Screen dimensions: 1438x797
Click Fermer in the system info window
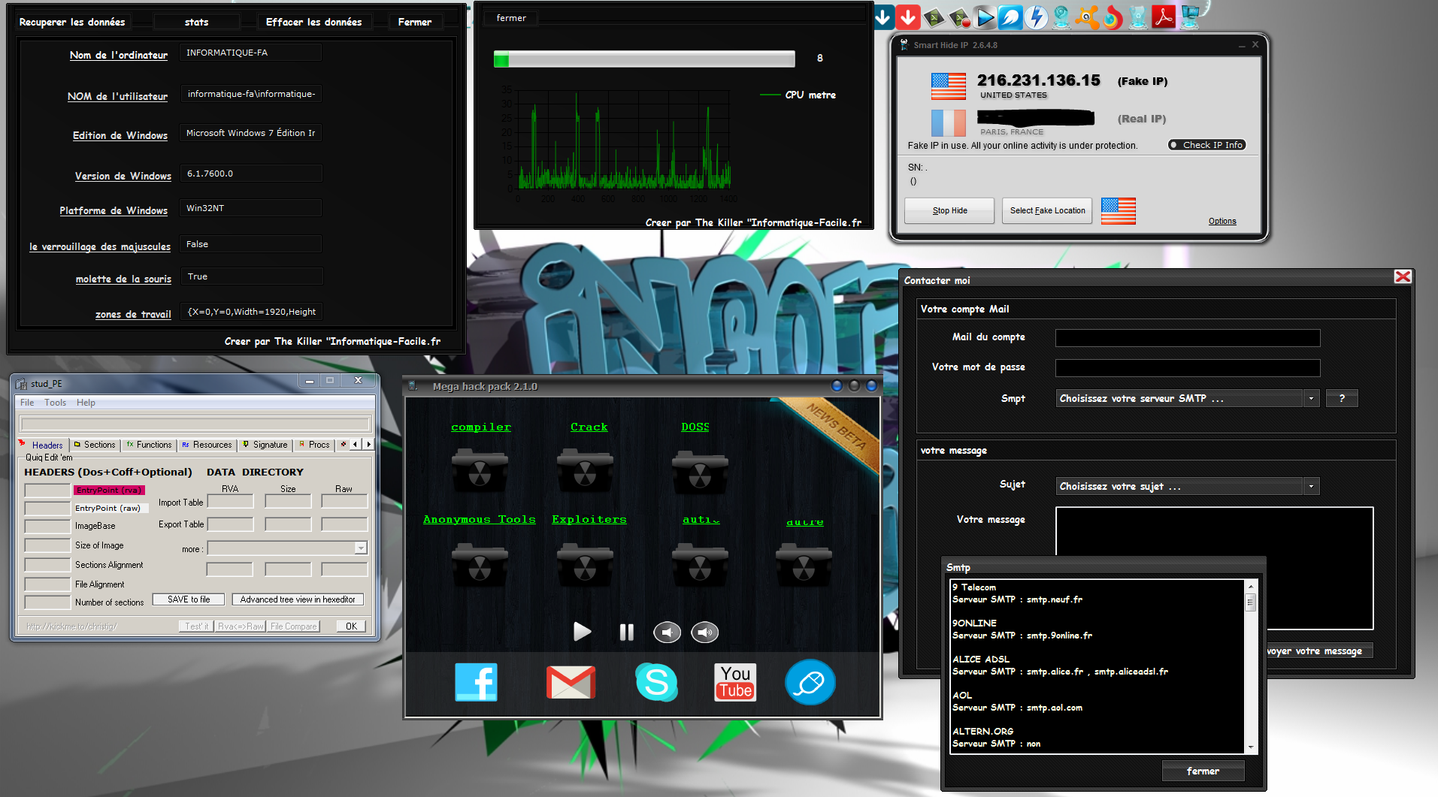415,23
